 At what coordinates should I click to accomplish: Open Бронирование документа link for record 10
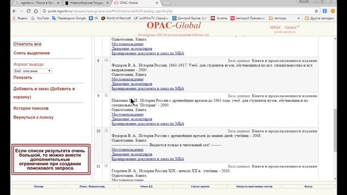coord(148,159)
